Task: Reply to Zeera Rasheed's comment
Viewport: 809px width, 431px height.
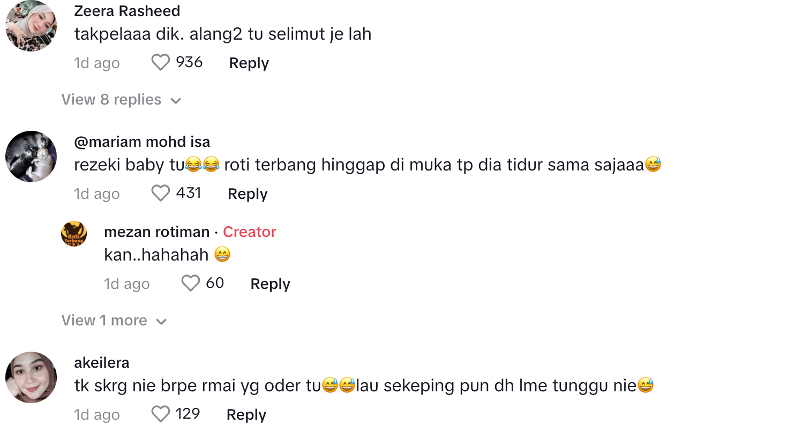Action: [x=249, y=63]
